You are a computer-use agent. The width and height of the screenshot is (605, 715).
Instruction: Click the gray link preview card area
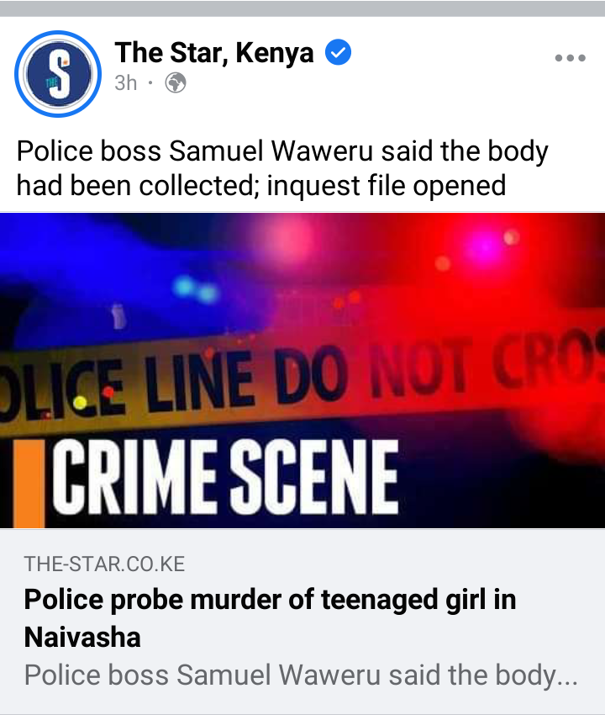(302, 621)
